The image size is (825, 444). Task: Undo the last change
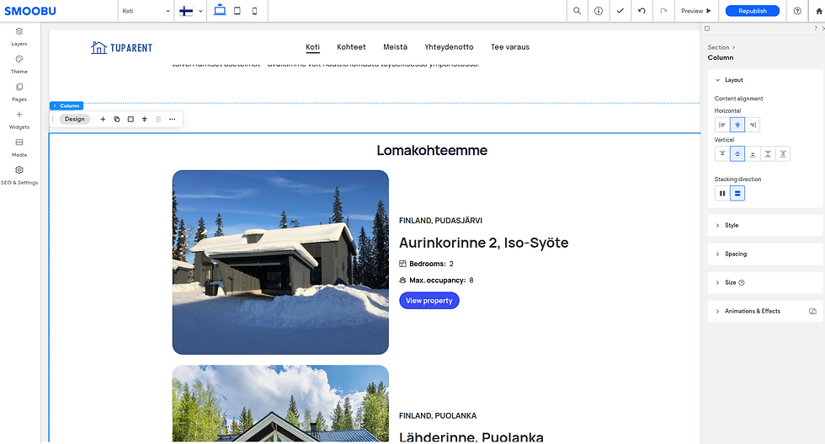click(x=641, y=11)
